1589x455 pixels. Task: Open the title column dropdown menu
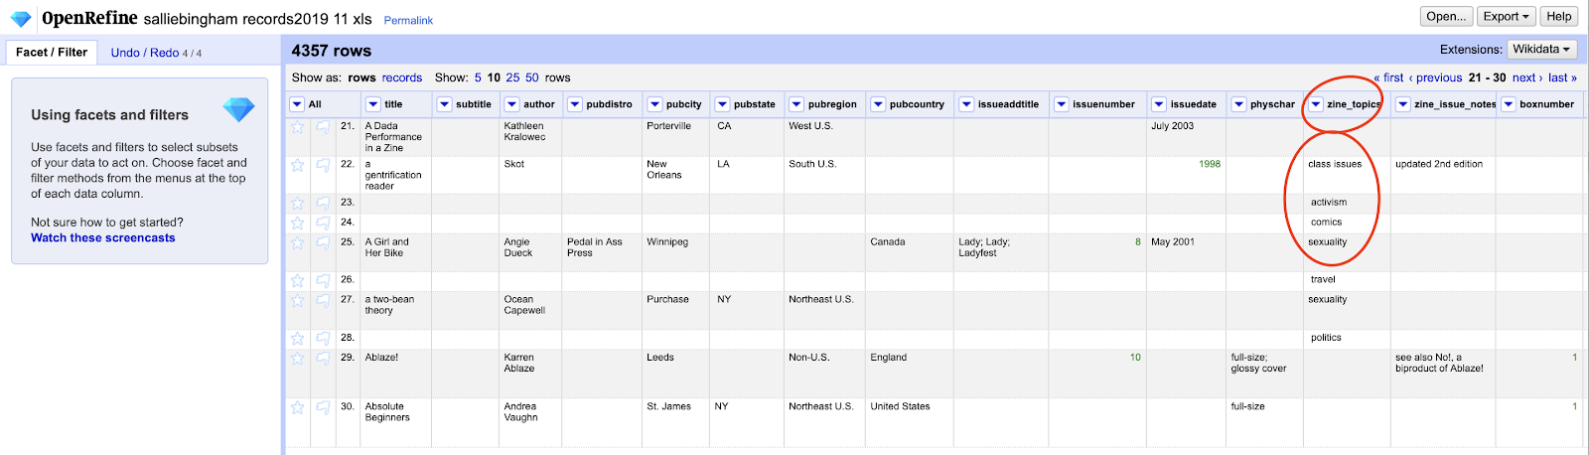[x=373, y=104]
